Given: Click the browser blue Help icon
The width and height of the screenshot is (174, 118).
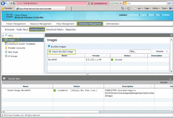Looking at the screenshot, I should [x=170, y=8].
